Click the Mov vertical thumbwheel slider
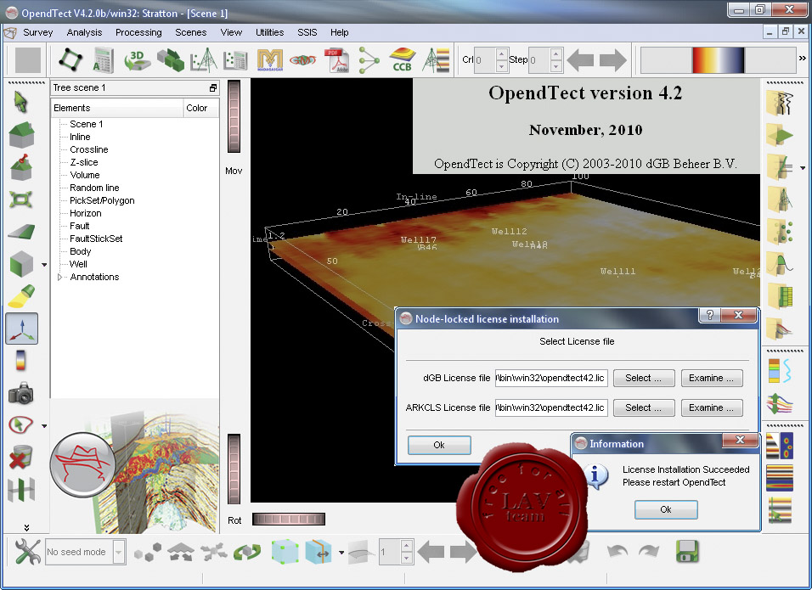This screenshot has width=812, height=590. [234, 116]
